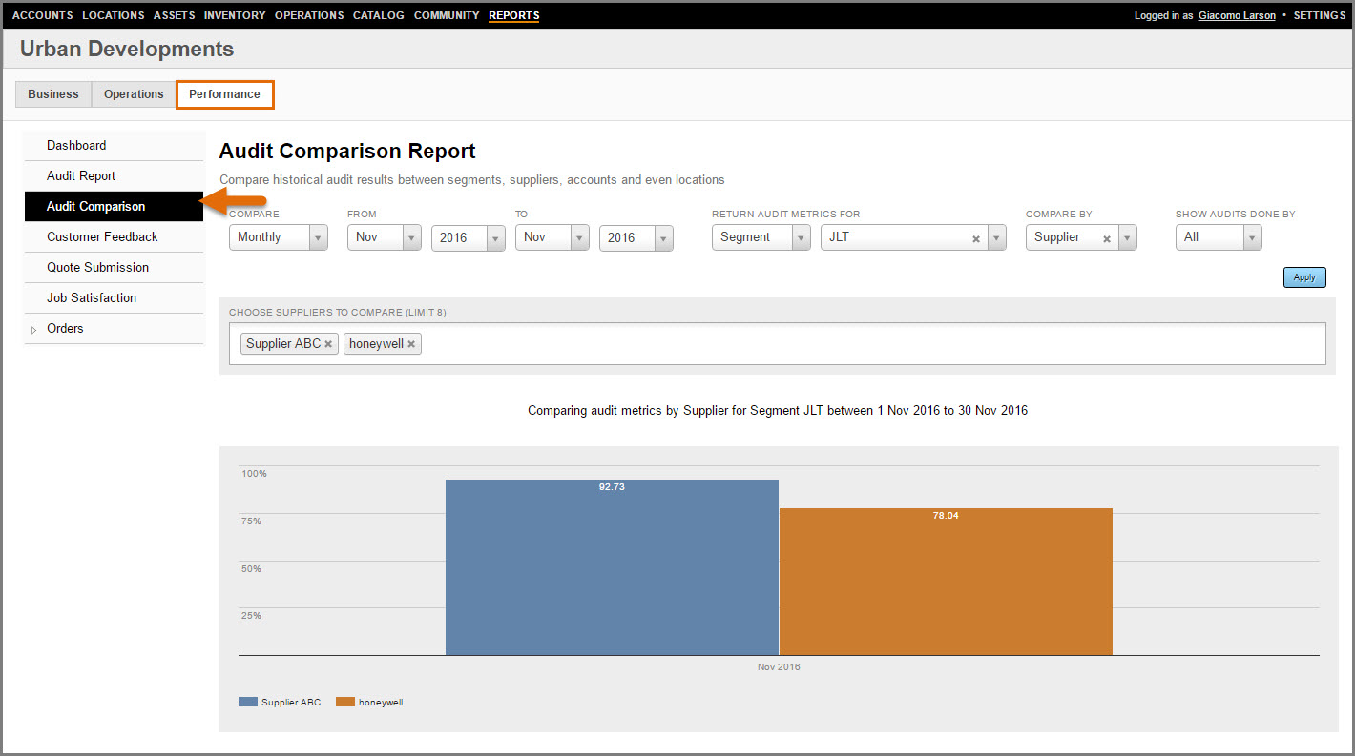Click the orange honeywell legend swatch
Viewport: 1355px width, 756px height.
click(x=344, y=702)
